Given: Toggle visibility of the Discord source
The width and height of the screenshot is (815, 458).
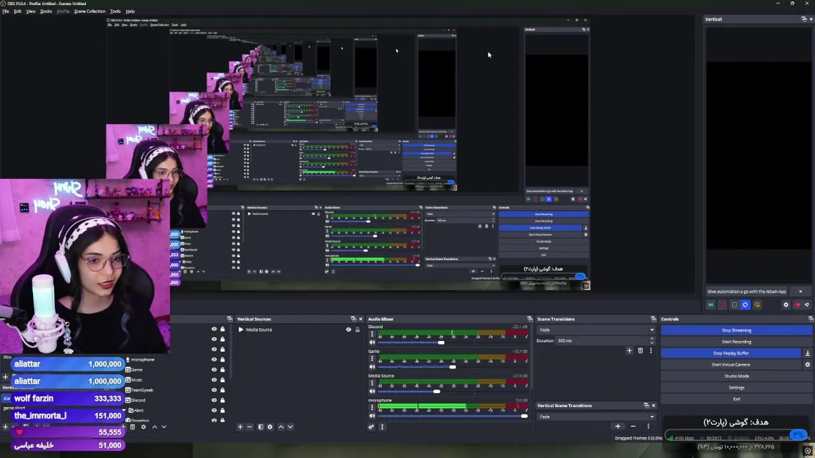Looking at the screenshot, I should click(214, 400).
